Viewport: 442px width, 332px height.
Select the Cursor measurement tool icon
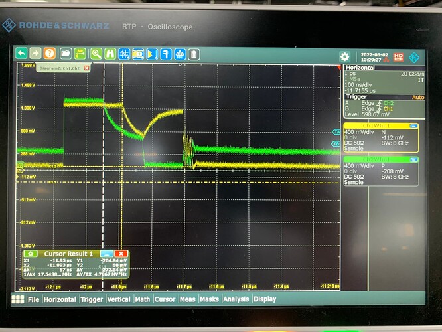(x=124, y=54)
